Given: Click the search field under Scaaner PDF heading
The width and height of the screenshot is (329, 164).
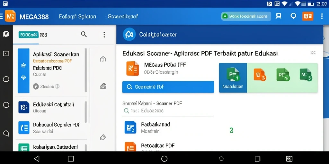Looking at the screenshot, I should 168,111.
